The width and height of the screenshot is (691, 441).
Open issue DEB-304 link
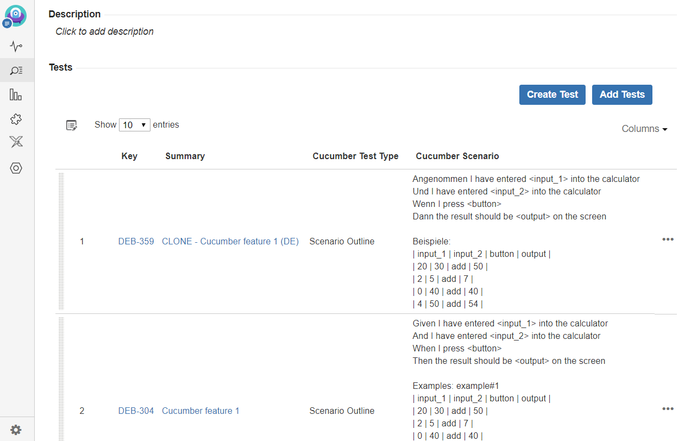136,411
